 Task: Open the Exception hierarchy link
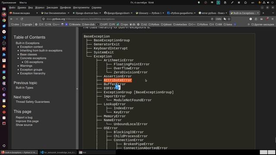click(x=33, y=74)
